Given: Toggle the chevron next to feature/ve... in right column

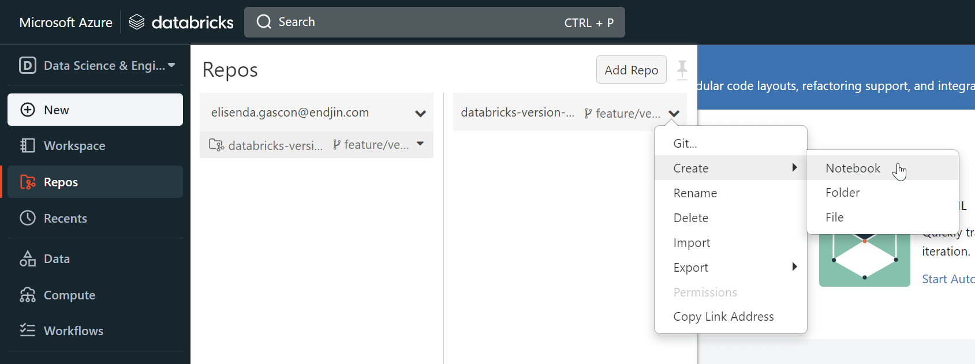Looking at the screenshot, I should point(674,114).
